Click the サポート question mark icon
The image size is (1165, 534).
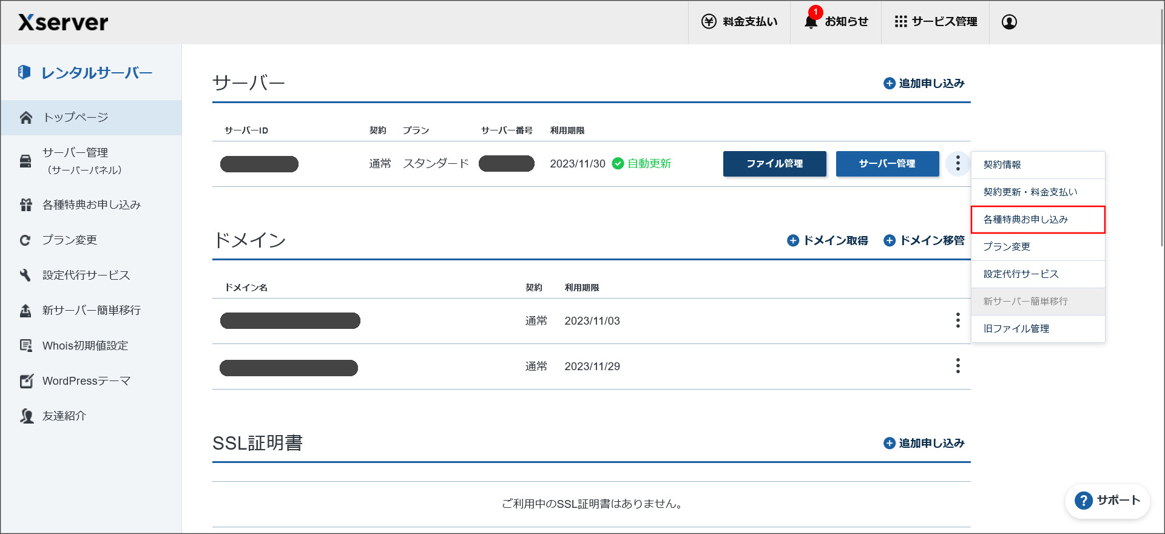coord(1084,501)
